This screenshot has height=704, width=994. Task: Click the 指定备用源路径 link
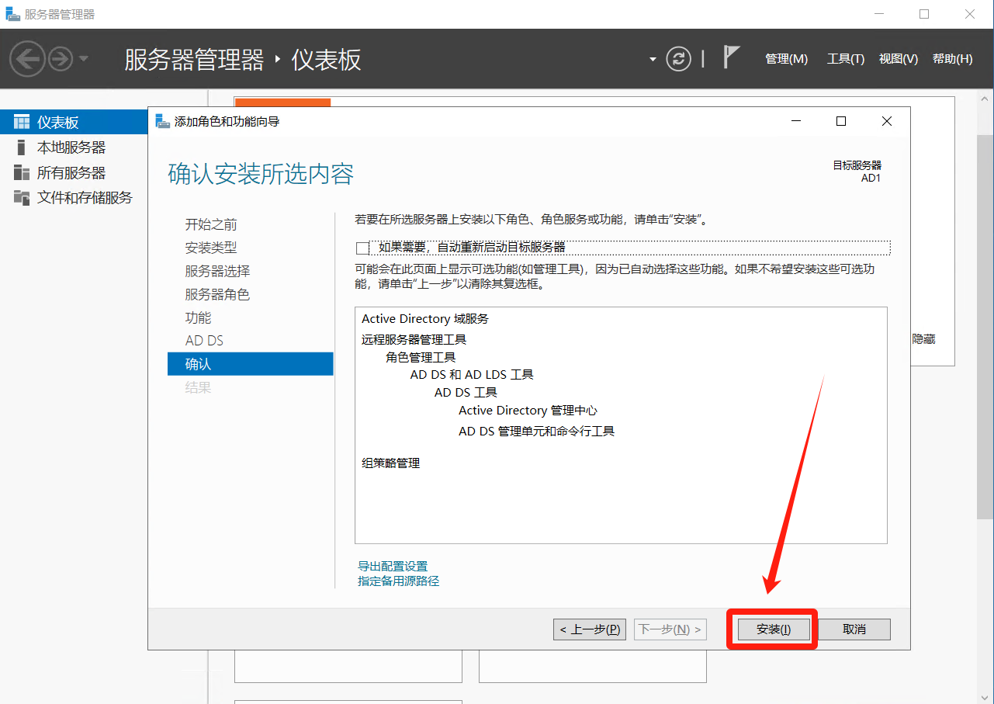(x=398, y=581)
